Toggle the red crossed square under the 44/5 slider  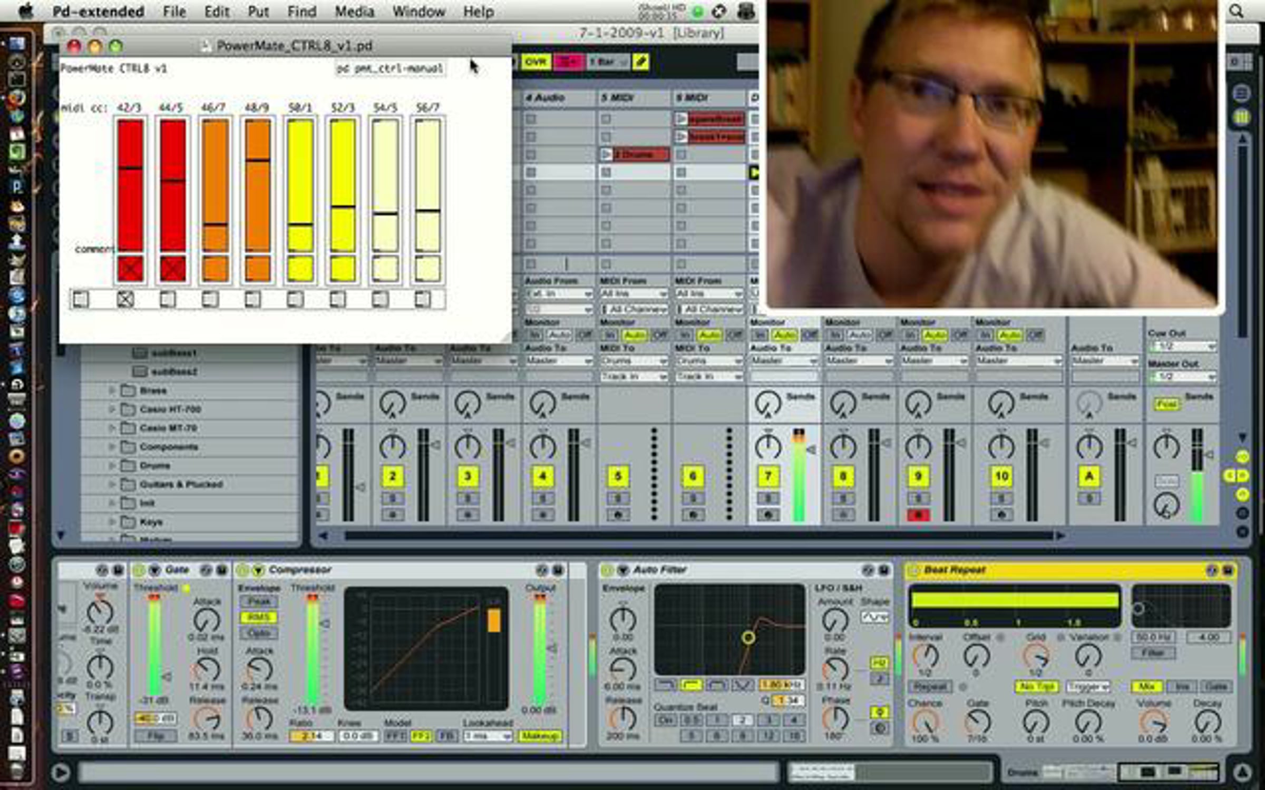tap(172, 269)
